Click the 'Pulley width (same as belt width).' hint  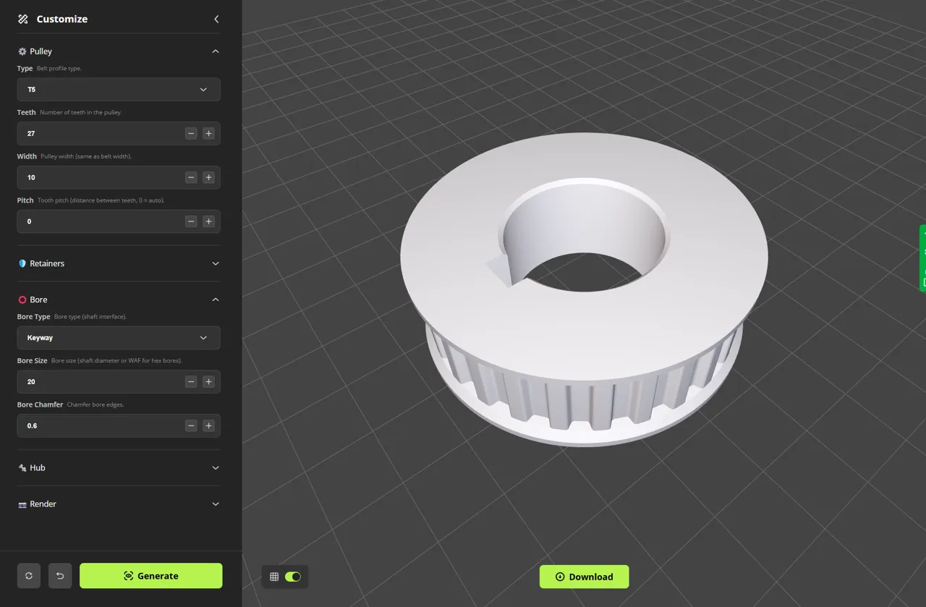86,156
